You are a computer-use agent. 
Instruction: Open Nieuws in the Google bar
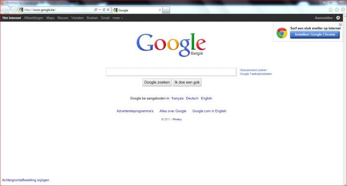coord(62,18)
